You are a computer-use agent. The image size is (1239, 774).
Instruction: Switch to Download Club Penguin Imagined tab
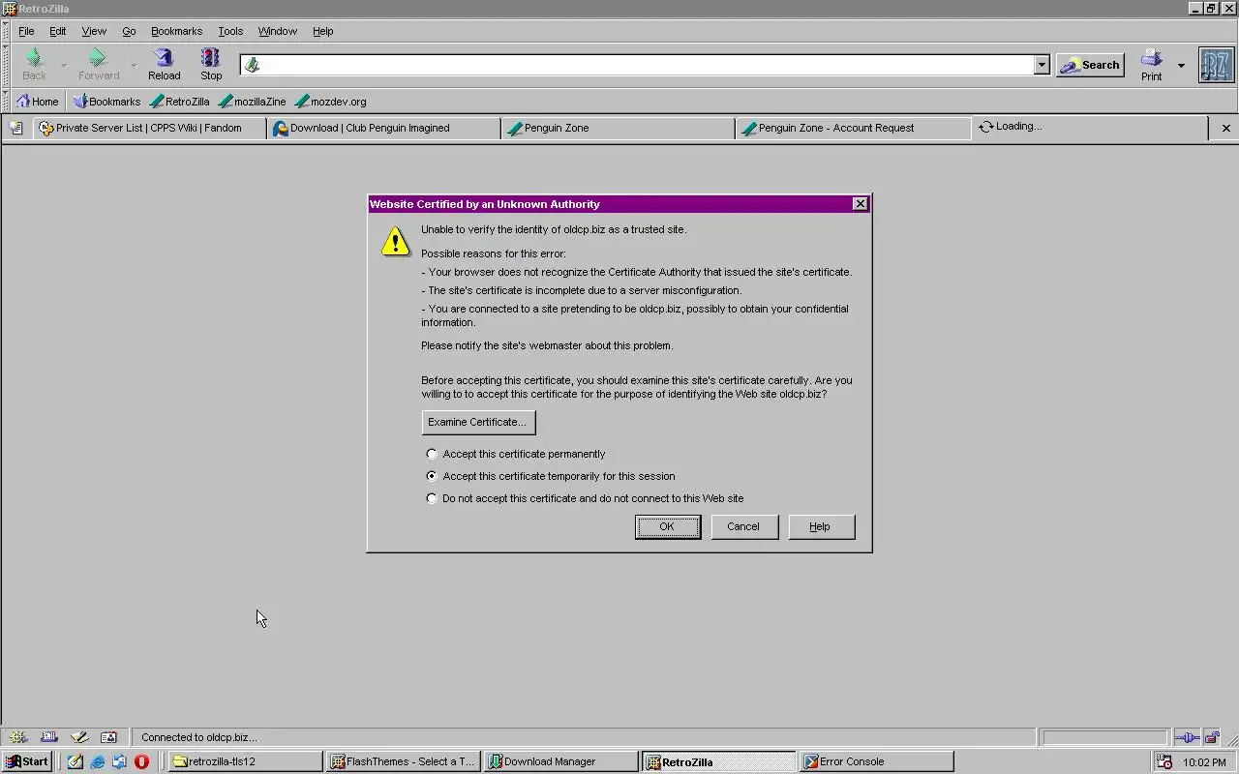click(x=383, y=128)
